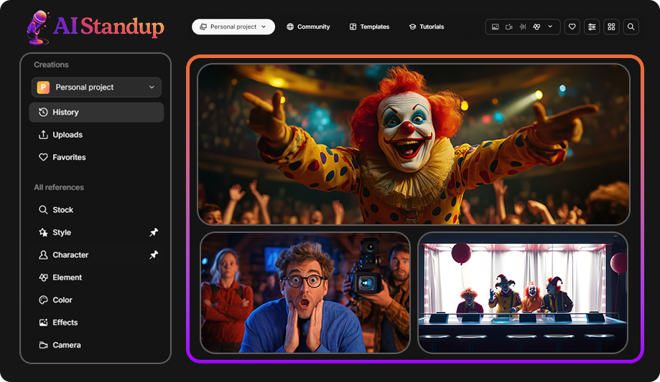660x382 pixels.
Task: Open the filter sliders settings icon
Action: tap(592, 27)
